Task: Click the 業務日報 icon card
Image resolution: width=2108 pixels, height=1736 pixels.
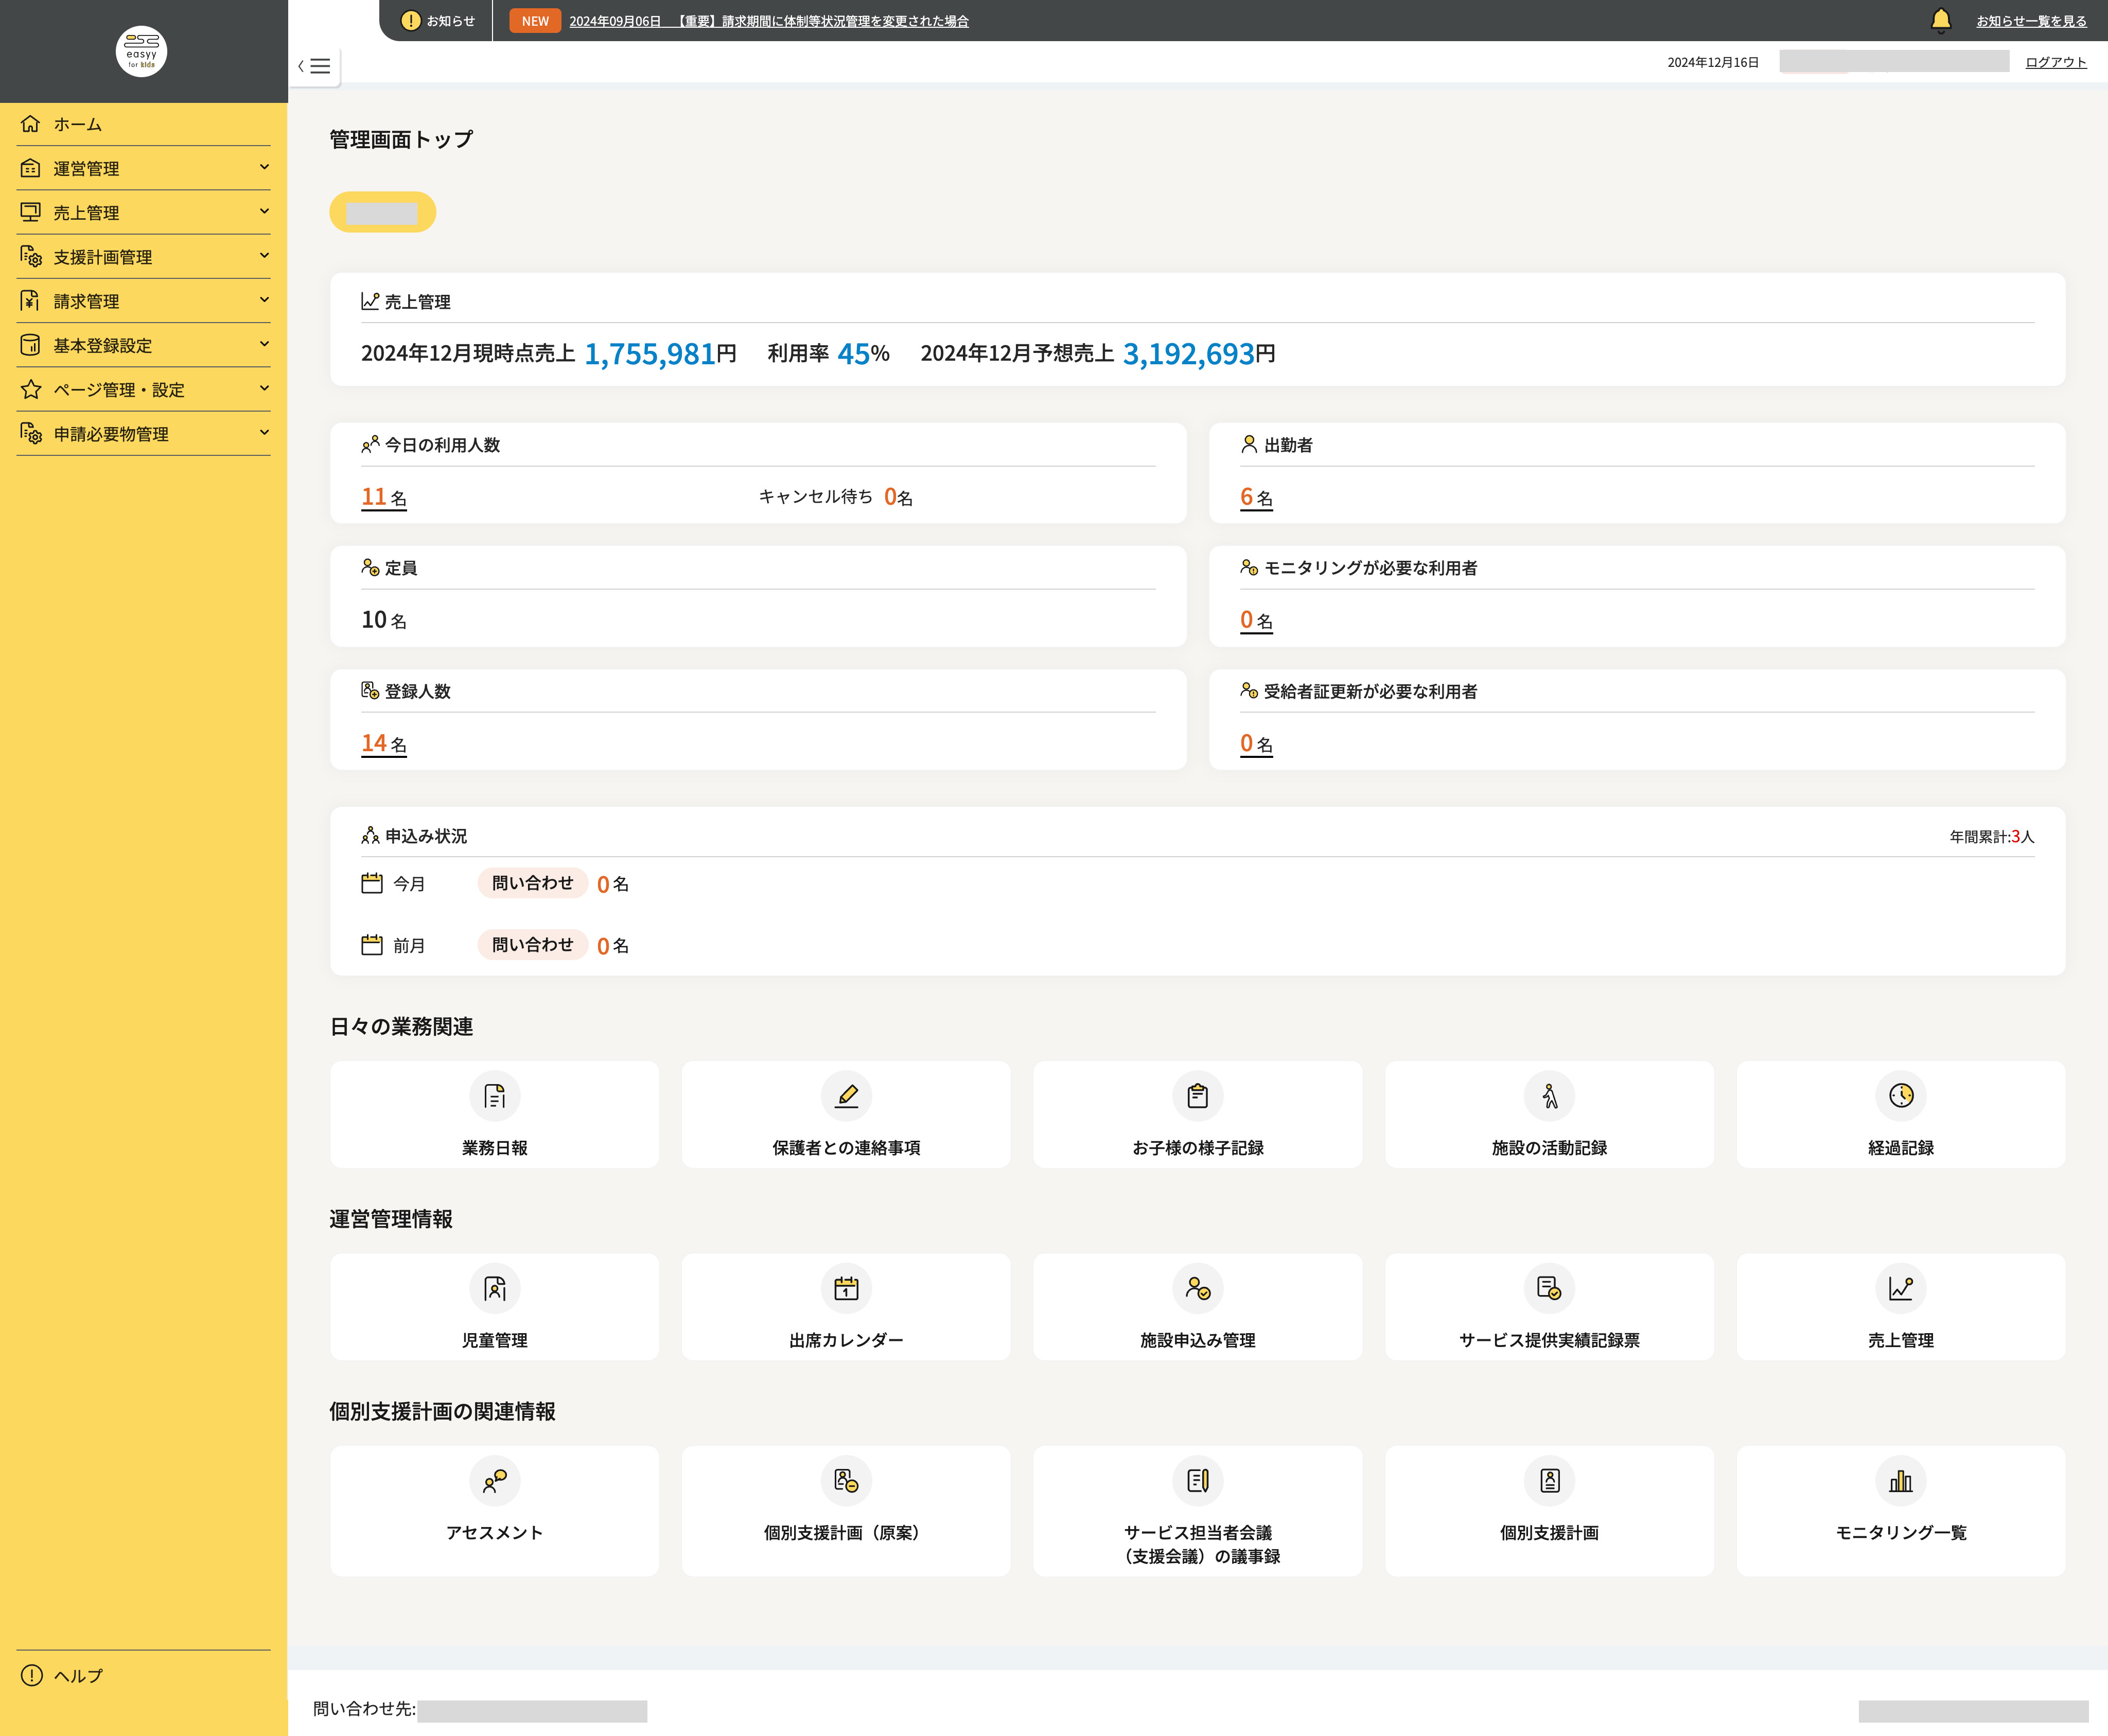Action: point(494,1114)
